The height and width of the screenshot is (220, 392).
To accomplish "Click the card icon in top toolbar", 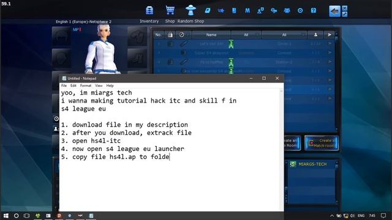I will pyautogui.click(x=208, y=10).
